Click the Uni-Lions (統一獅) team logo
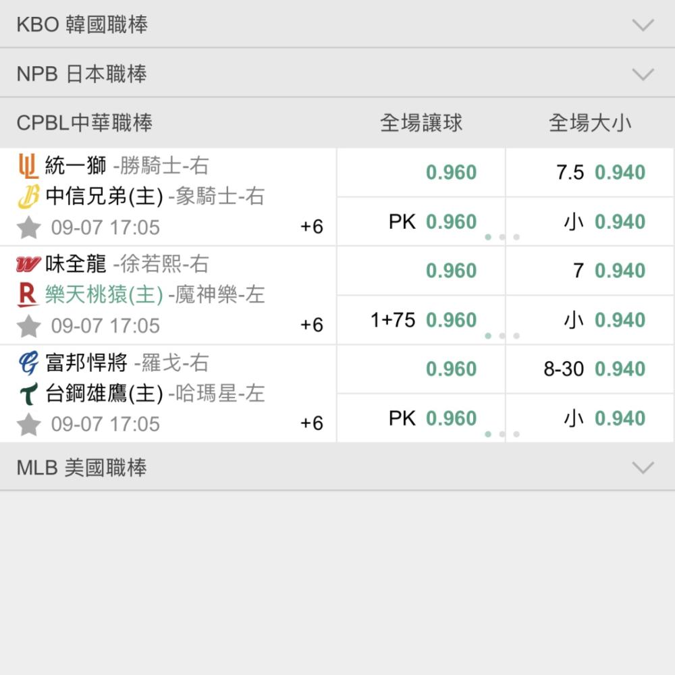Image resolution: width=675 pixels, height=675 pixels. coord(28,166)
